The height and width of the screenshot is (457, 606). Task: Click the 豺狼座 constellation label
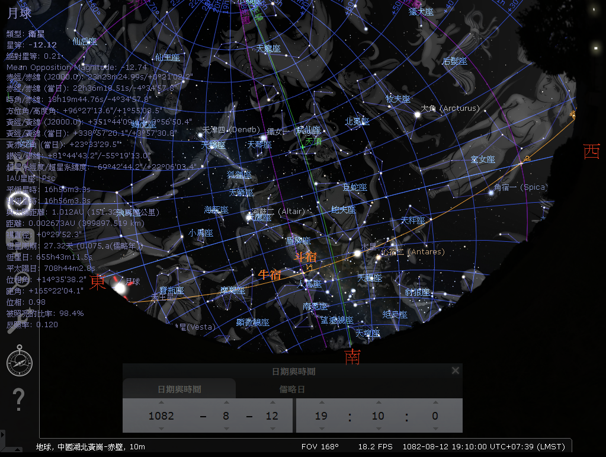tap(418, 292)
